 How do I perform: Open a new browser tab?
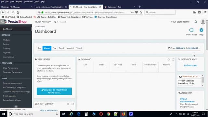point(139,7)
